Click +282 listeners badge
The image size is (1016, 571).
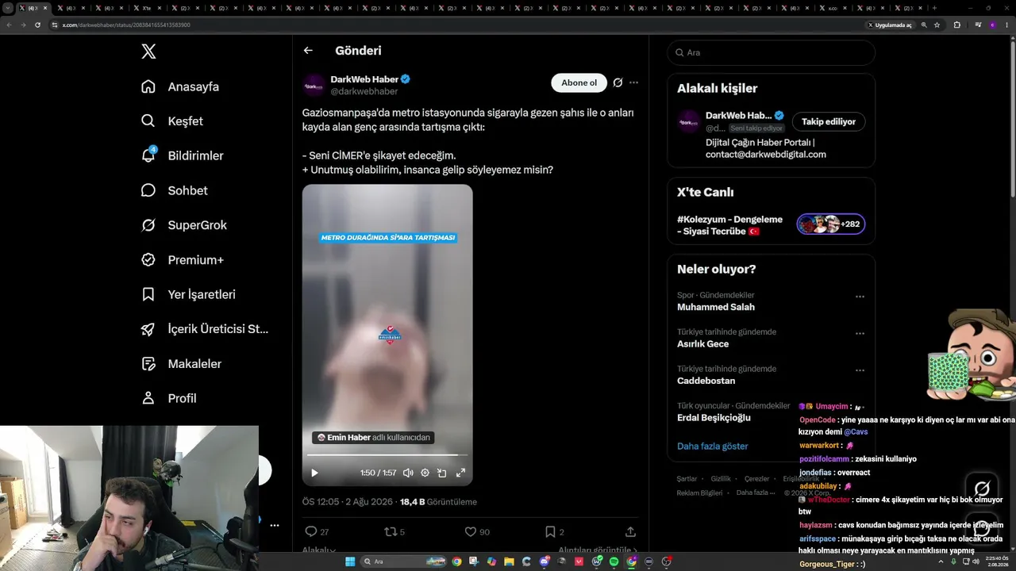point(831,224)
